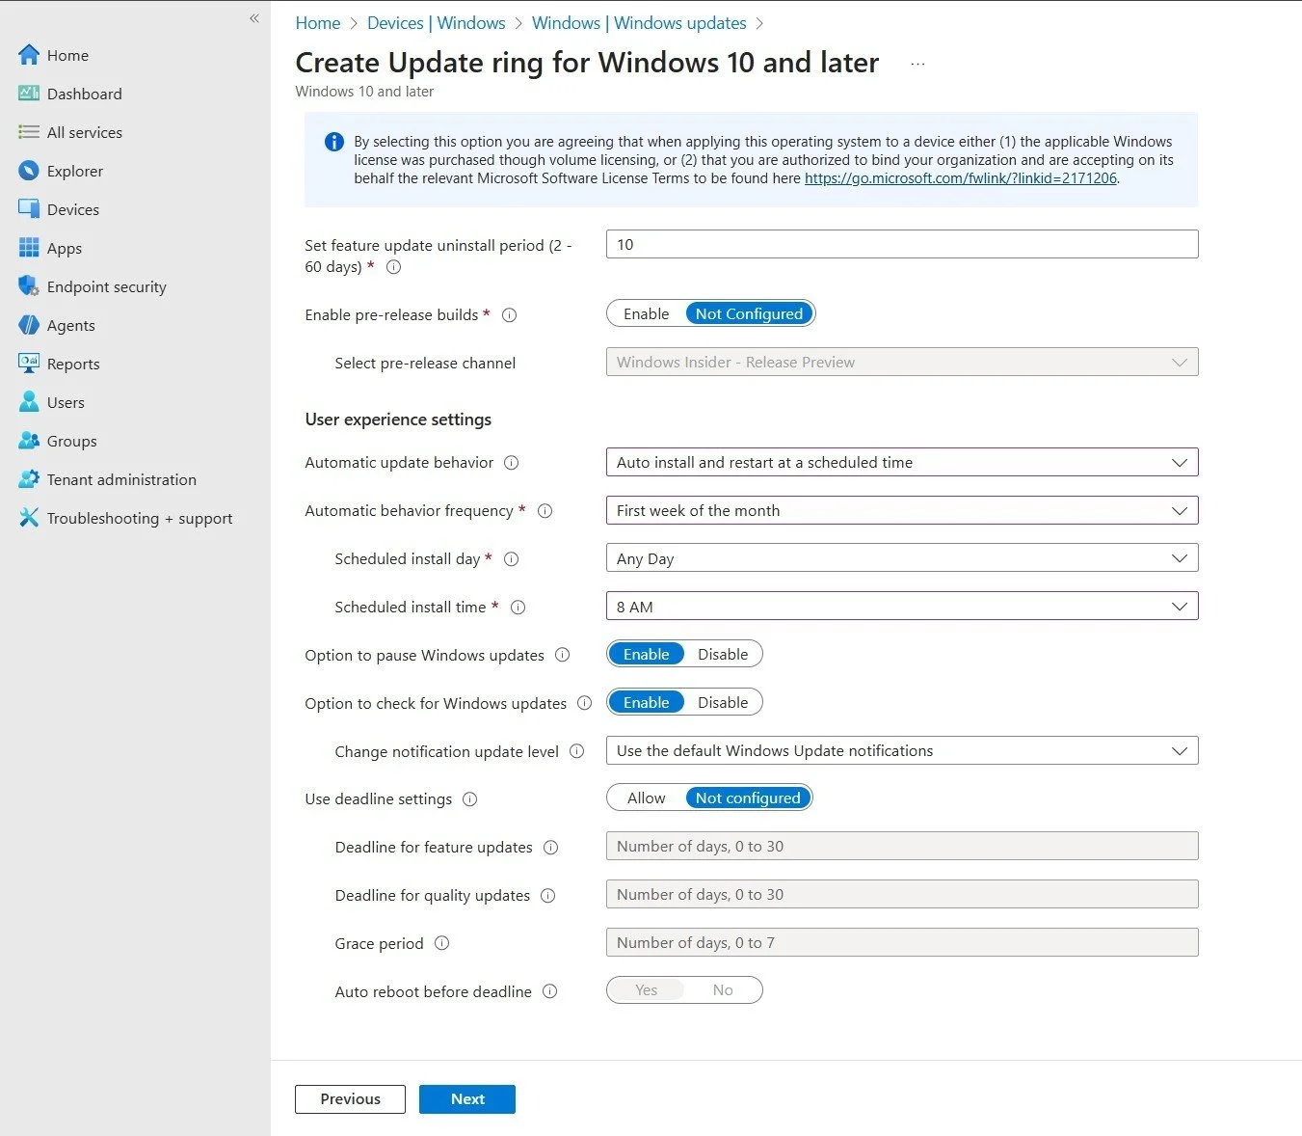
Task: Go to Home breadcrumb link
Action: coord(318,23)
